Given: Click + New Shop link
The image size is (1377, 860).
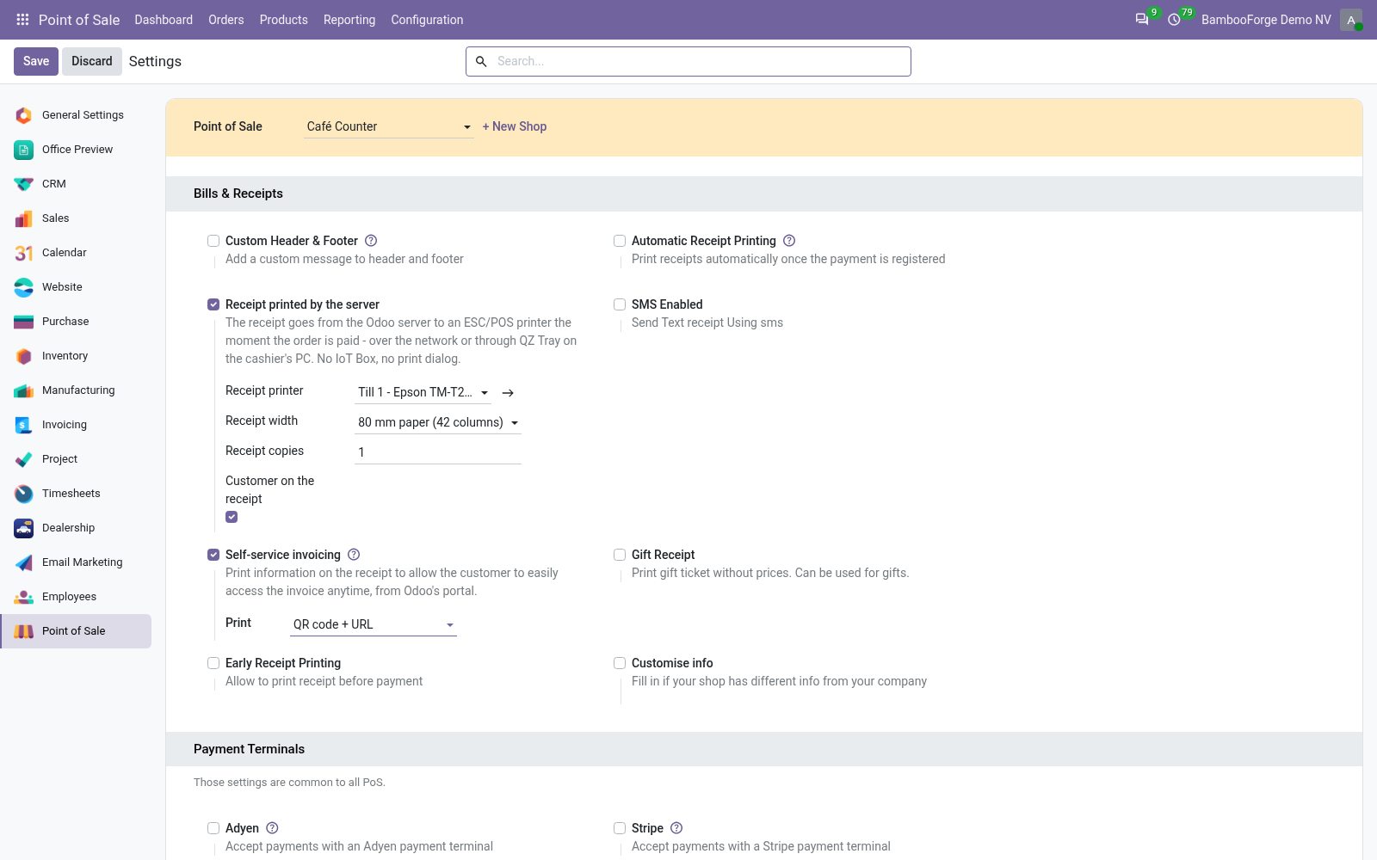Looking at the screenshot, I should click(515, 126).
